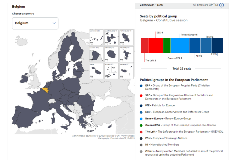Open the Mayotte (FR) inset map

(126, 54)
